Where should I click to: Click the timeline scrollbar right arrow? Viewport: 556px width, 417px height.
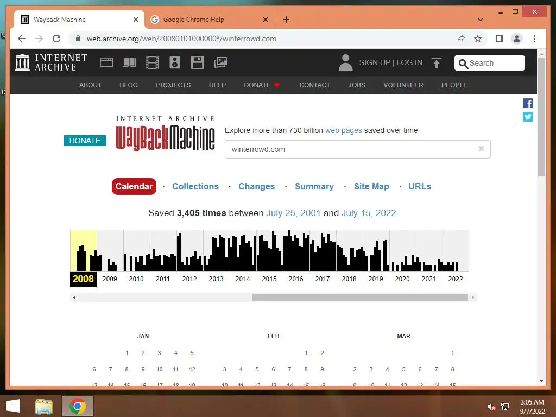(473, 297)
